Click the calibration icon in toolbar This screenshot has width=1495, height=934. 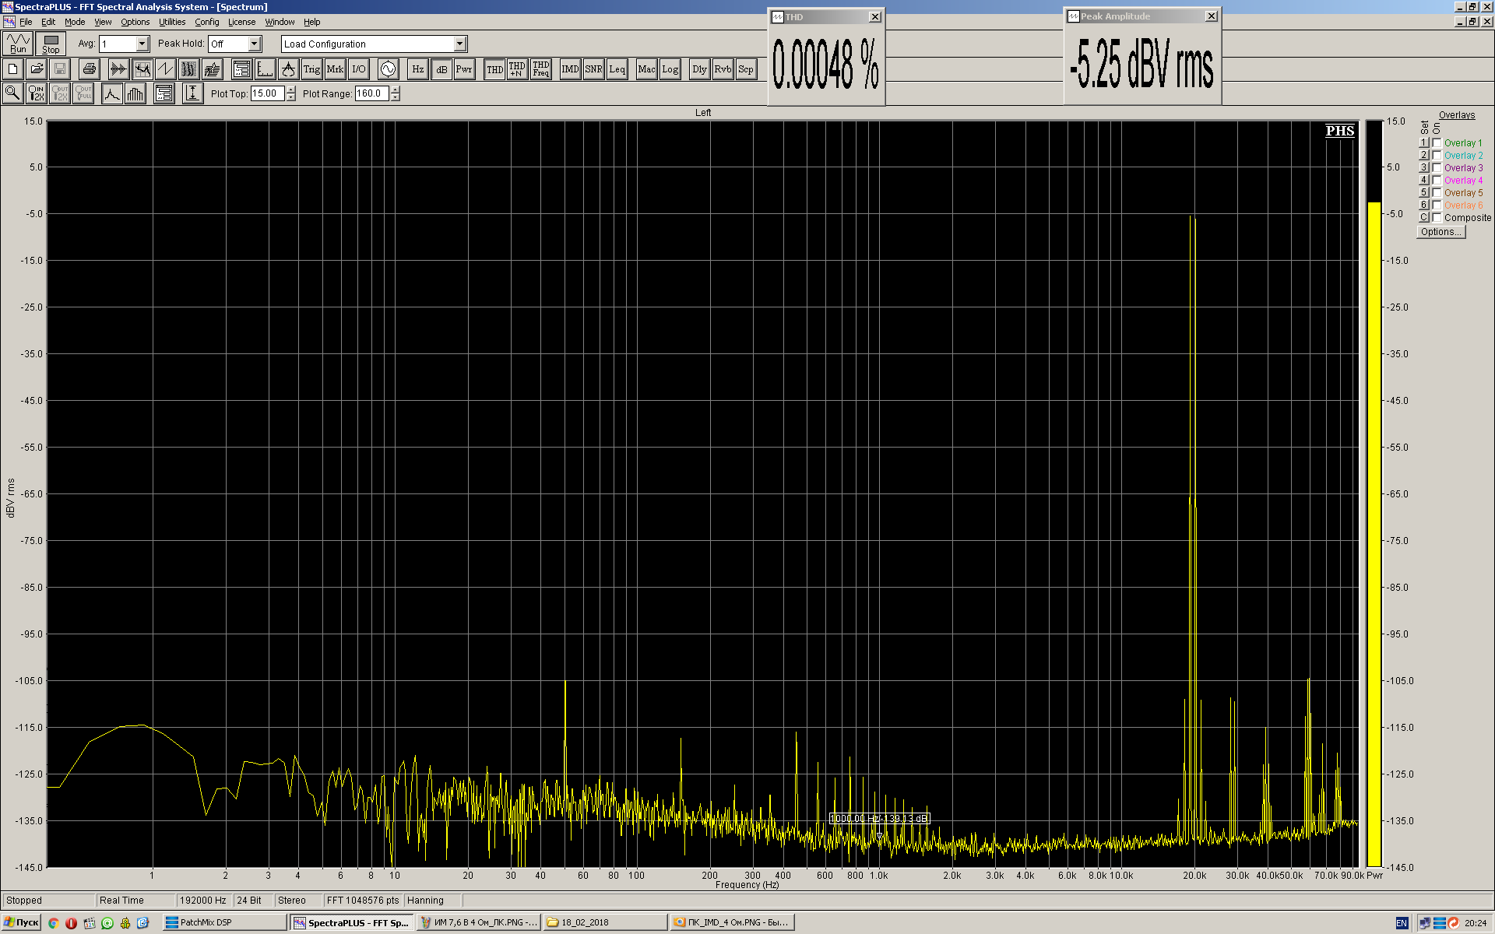coord(288,69)
